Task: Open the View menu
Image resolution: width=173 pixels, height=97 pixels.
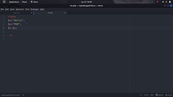Action: tap(12, 9)
